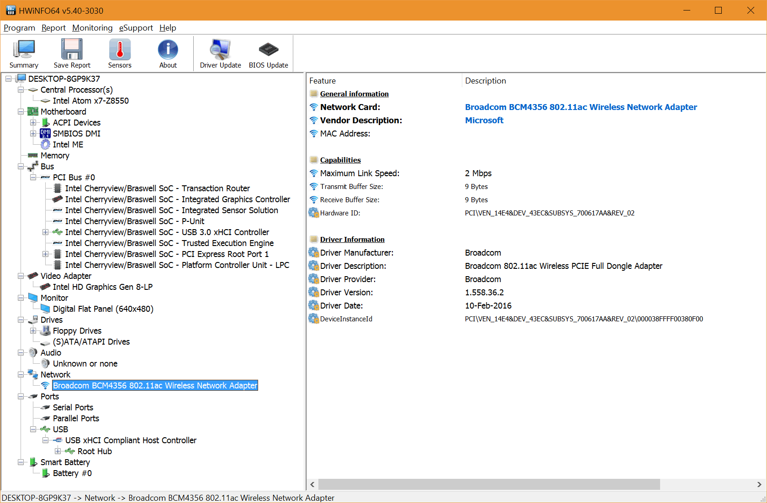Expand the Root Hub node
767x503 pixels.
[x=58, y=451]
